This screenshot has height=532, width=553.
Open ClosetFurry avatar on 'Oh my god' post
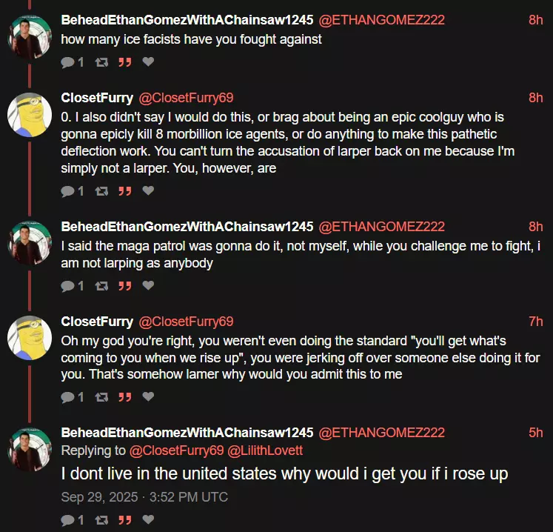30,338
